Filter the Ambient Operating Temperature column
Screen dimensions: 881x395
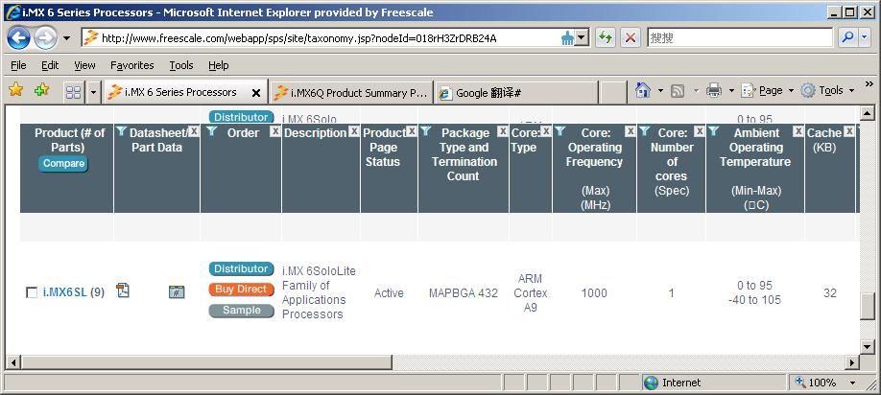coord(714,131)
